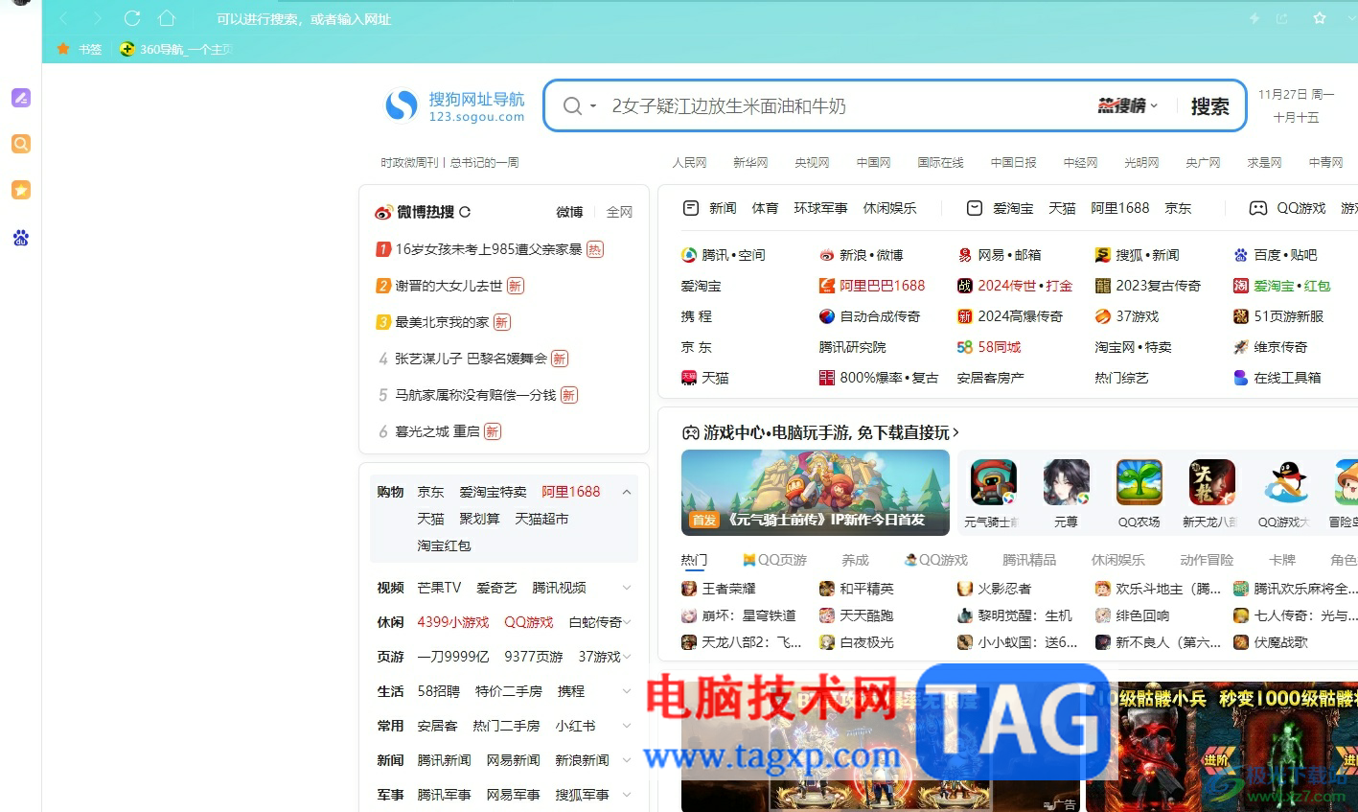Viewport: 1358px width, 812px height.
Task: Open the orange search sidebar icon
Action: (21, 144)
